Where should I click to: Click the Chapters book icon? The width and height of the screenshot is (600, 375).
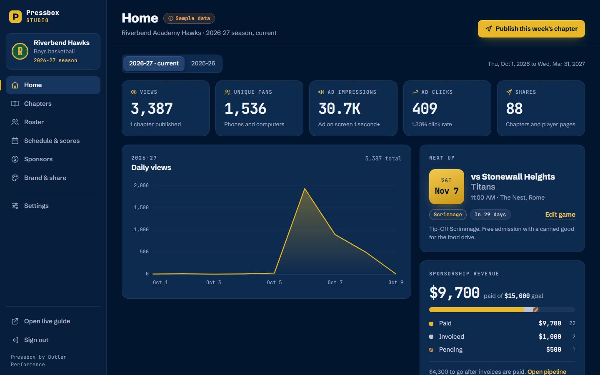click(15, 104)
